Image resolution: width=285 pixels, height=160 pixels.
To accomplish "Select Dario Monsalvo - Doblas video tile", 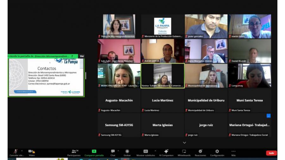I will pyautogui.click(x=206, y=51).
